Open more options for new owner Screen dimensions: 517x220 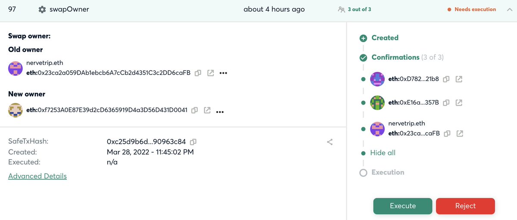pos(220,112)
